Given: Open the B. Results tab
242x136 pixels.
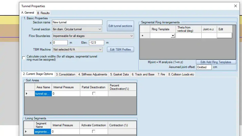Looking at the screenshot, I should pos(43,13).
